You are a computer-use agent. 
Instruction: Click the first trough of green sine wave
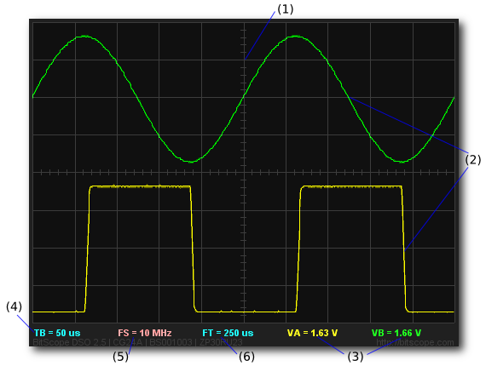coord(191,162)
